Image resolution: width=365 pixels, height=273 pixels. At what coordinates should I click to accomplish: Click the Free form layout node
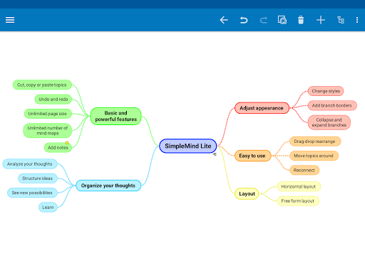298,201
